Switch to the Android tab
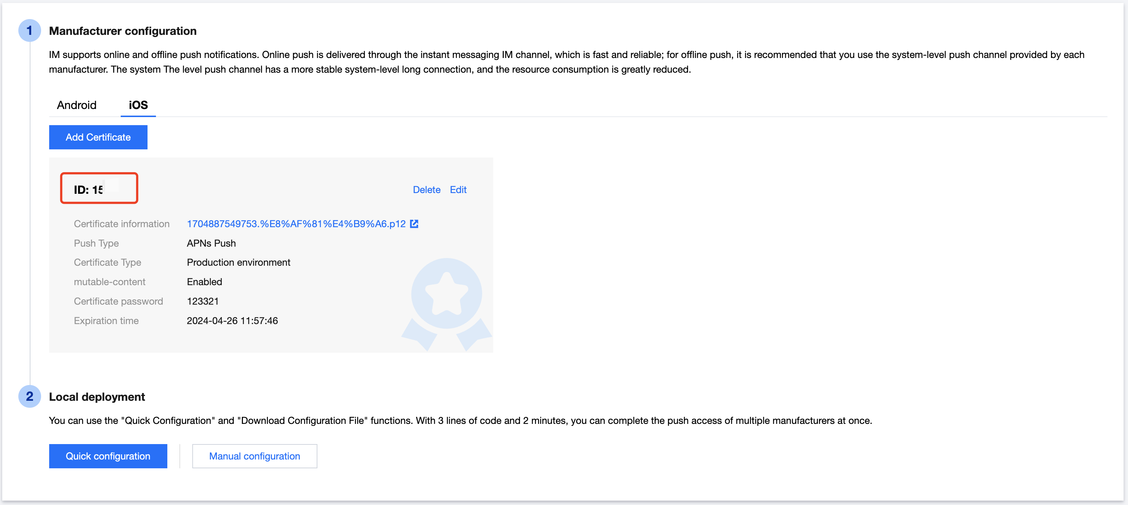This screenshot has height=505, width=1128. (77, 105)
